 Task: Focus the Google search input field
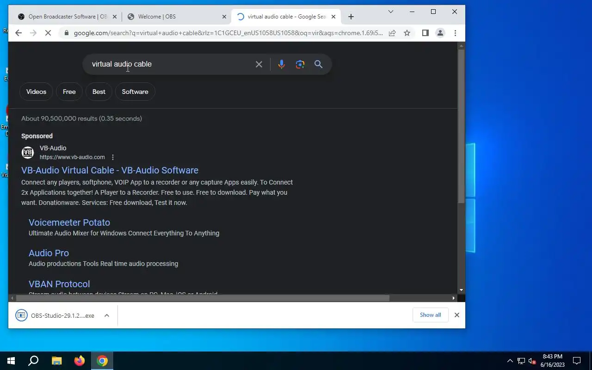[171, 64]
